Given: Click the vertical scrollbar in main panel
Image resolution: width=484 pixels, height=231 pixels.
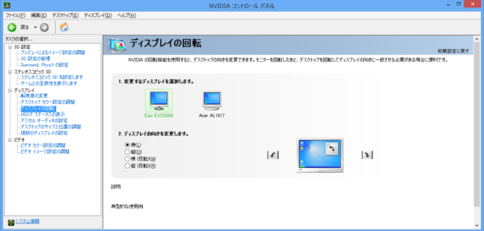Looking at the screenshot, I should pyautogui.click(x=477, y=128).
